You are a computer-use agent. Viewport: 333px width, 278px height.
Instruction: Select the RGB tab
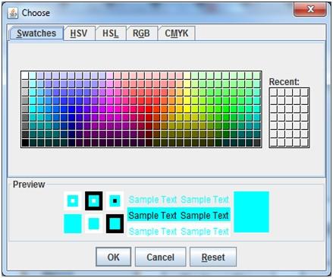pos(141,33)
